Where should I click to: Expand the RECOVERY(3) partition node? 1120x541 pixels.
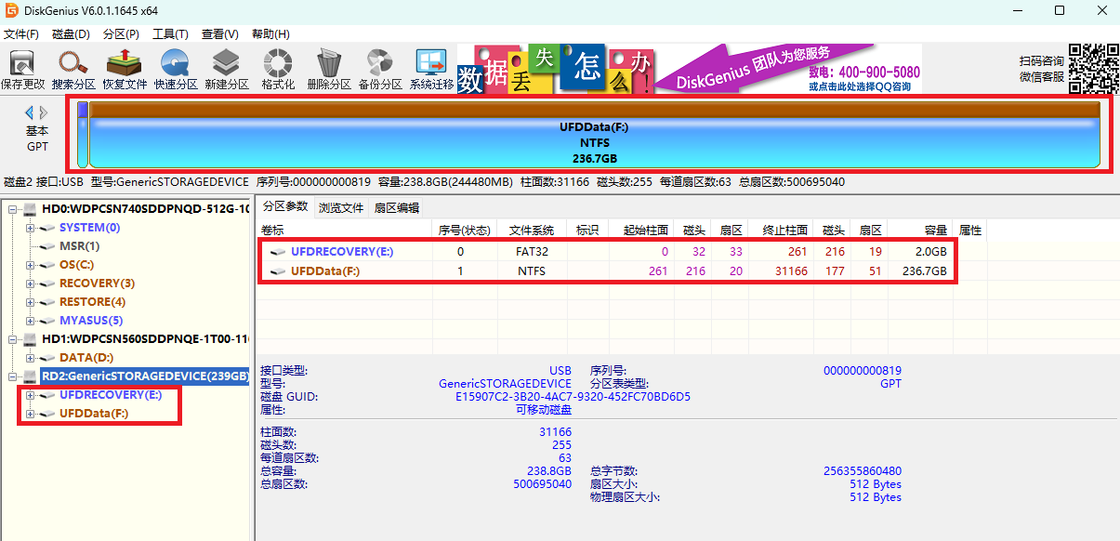[x=31, y=284]
